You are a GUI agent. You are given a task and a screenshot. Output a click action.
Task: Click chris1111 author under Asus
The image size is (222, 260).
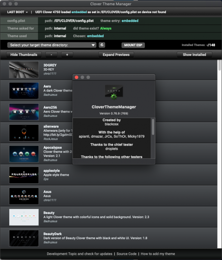point(50,200)
